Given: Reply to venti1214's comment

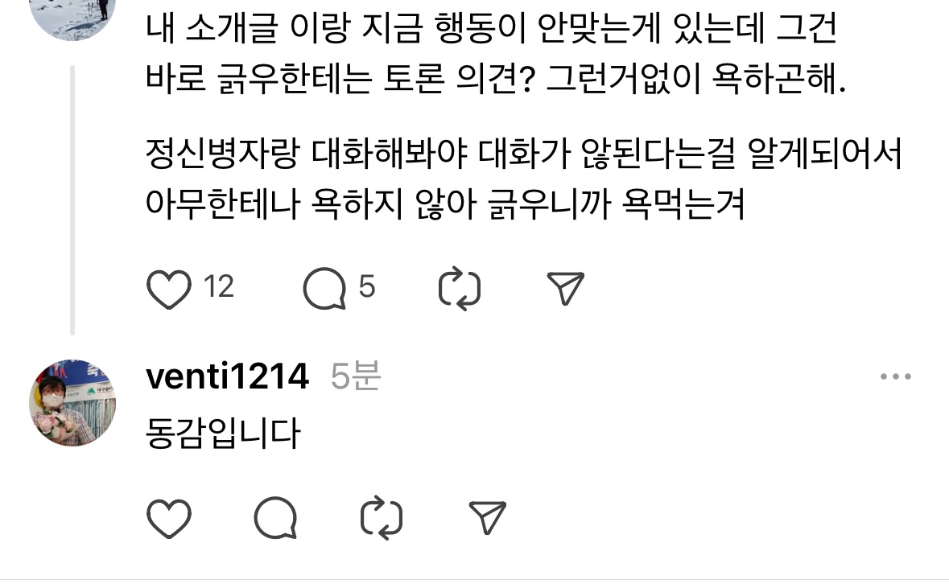Looking at the screenshot, I should tap(275, 519).
